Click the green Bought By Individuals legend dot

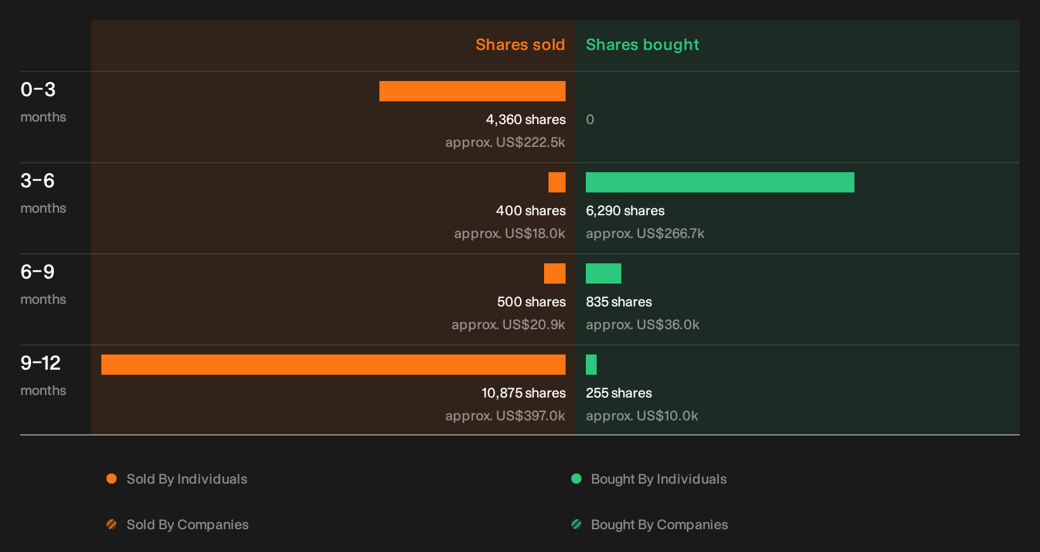[576, 479]
